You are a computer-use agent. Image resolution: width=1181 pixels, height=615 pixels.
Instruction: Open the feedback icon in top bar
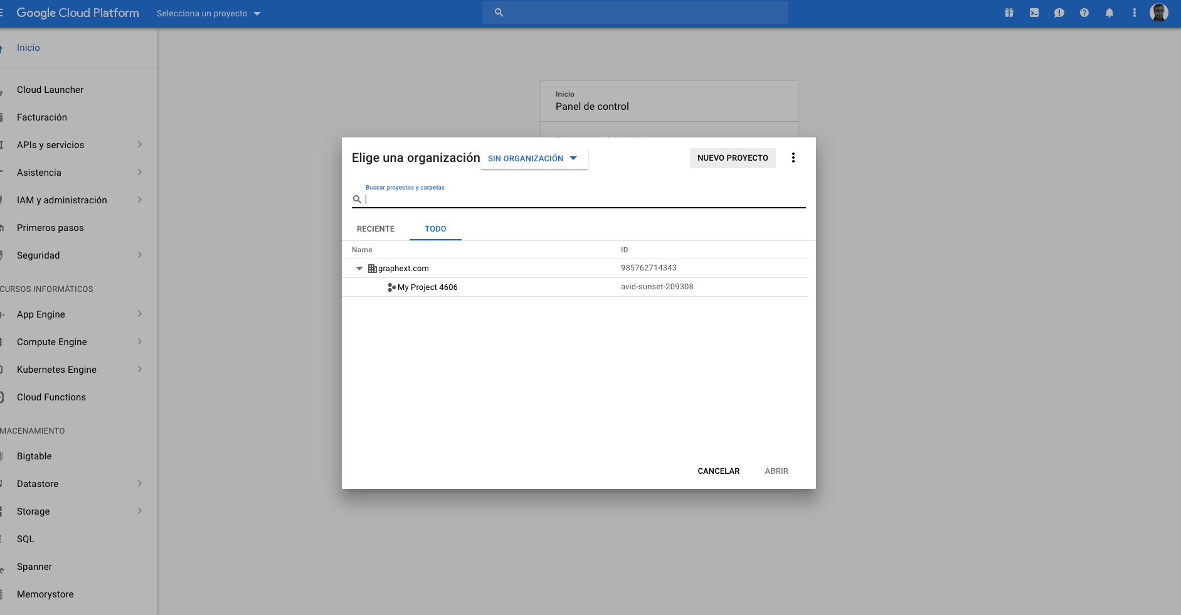1059,13
